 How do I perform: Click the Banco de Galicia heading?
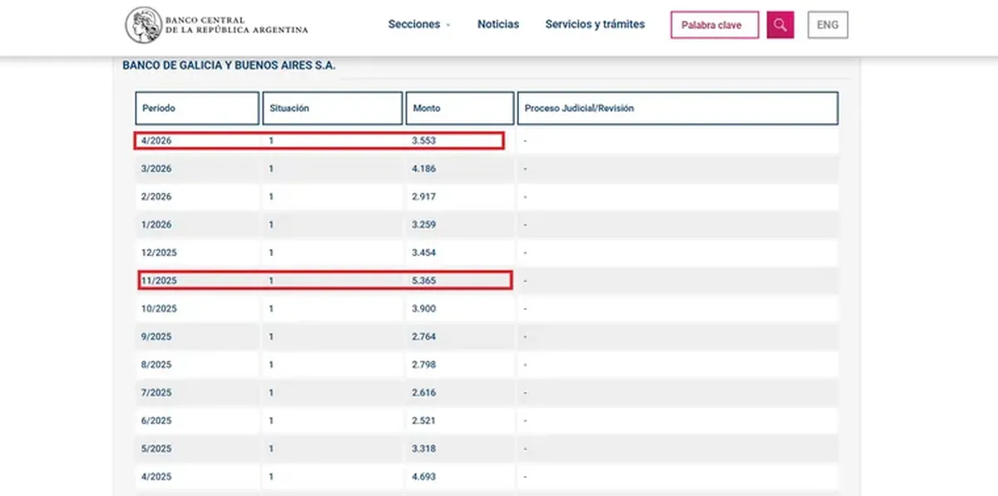click(229, 66)
